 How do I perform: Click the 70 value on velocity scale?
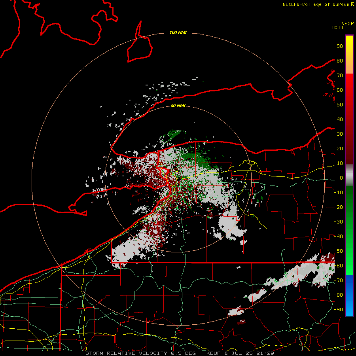[x=340, y=76]
